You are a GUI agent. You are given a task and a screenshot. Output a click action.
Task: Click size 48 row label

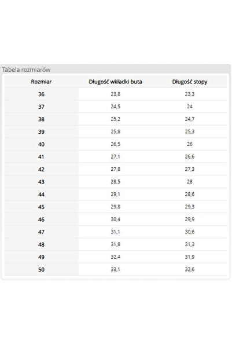41,244
